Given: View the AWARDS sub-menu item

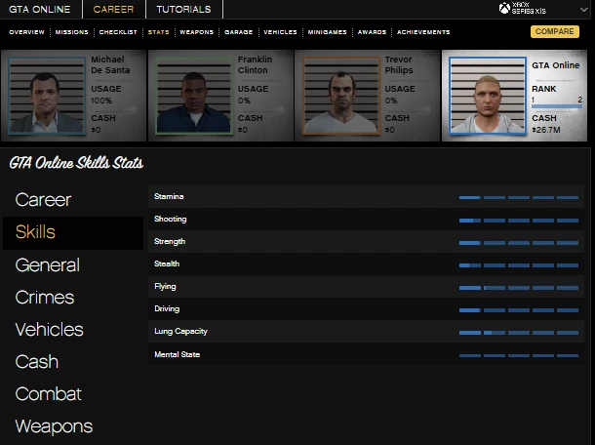Looking at the screenshot, I should [372, 32].
